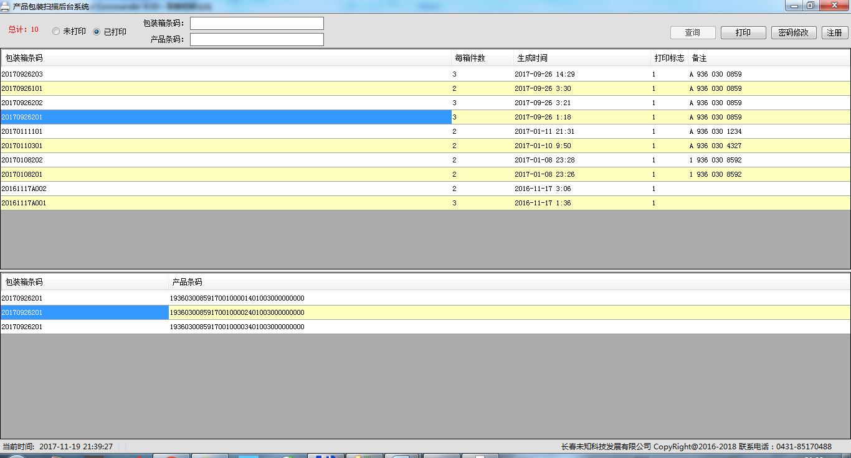Click the 查询 button
This screenshot has width=851, height=458.
[693, 33]
